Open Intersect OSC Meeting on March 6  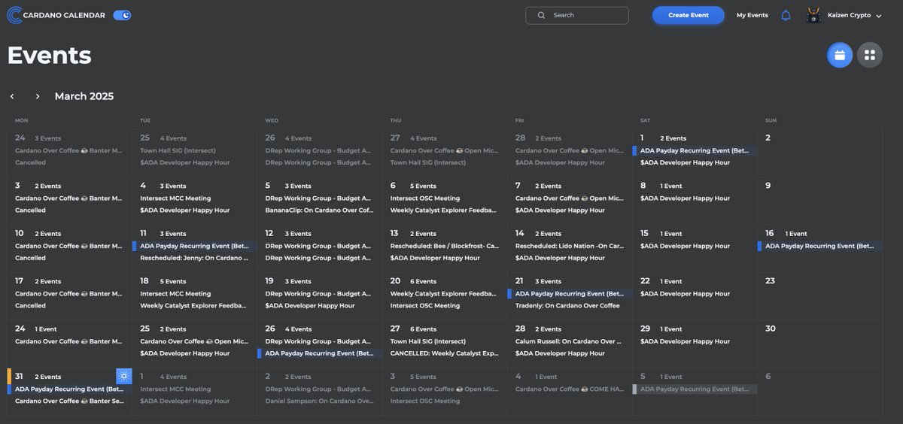(x=425, y=198)
